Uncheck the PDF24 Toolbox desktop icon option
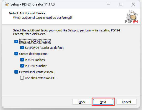 pyautogui.click(x=22, y=60)
